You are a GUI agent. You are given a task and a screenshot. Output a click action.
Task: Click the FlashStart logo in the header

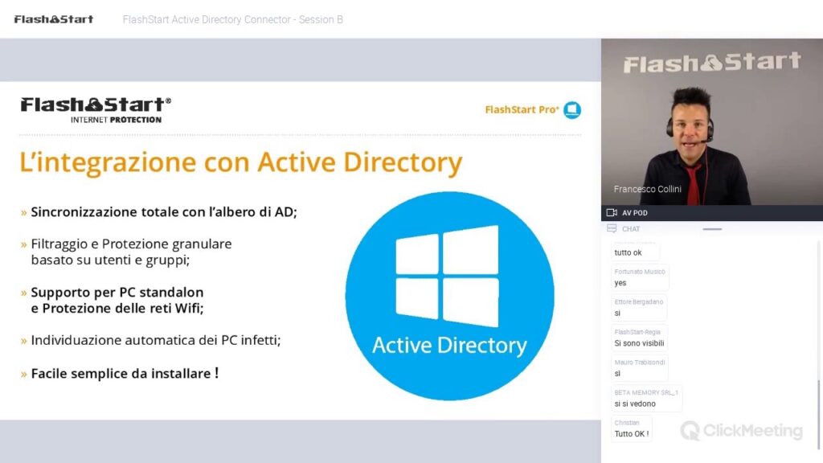tap(54, 19)
